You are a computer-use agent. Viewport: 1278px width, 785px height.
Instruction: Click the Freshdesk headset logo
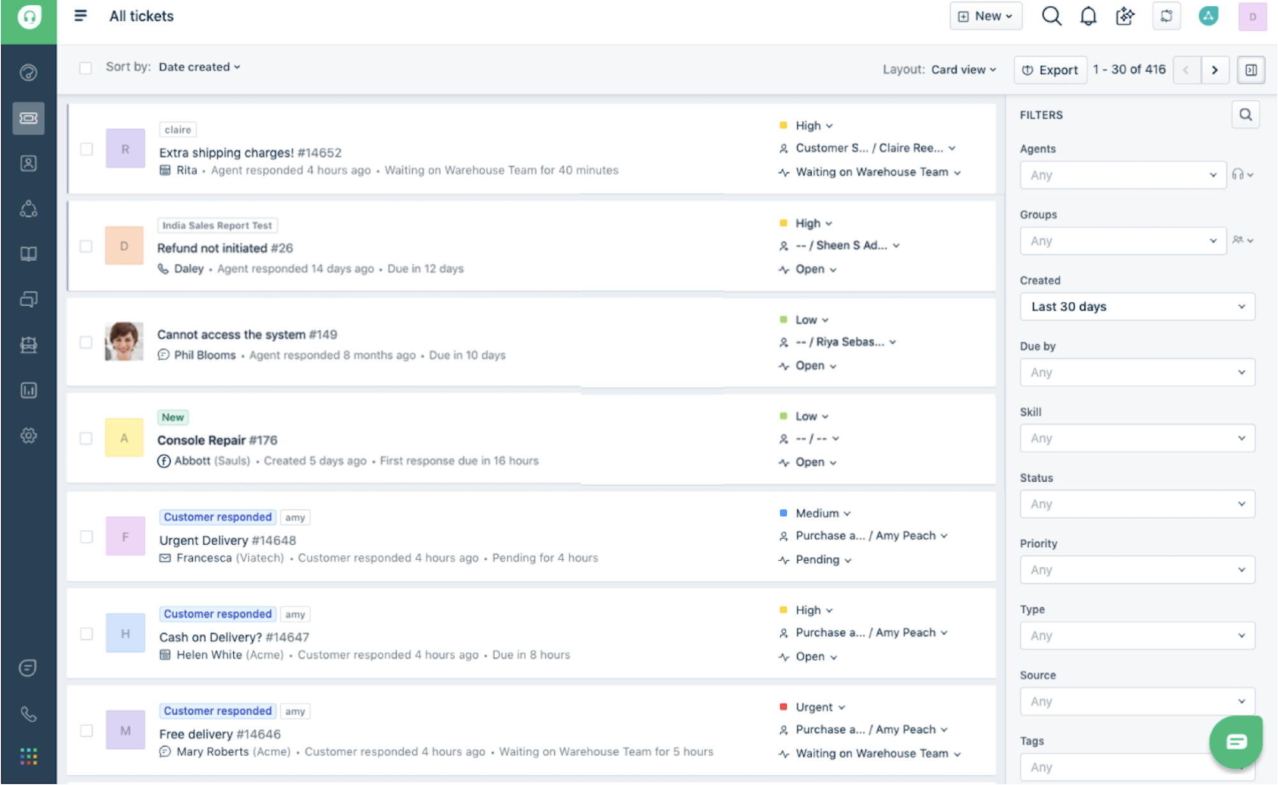[29, 17]
